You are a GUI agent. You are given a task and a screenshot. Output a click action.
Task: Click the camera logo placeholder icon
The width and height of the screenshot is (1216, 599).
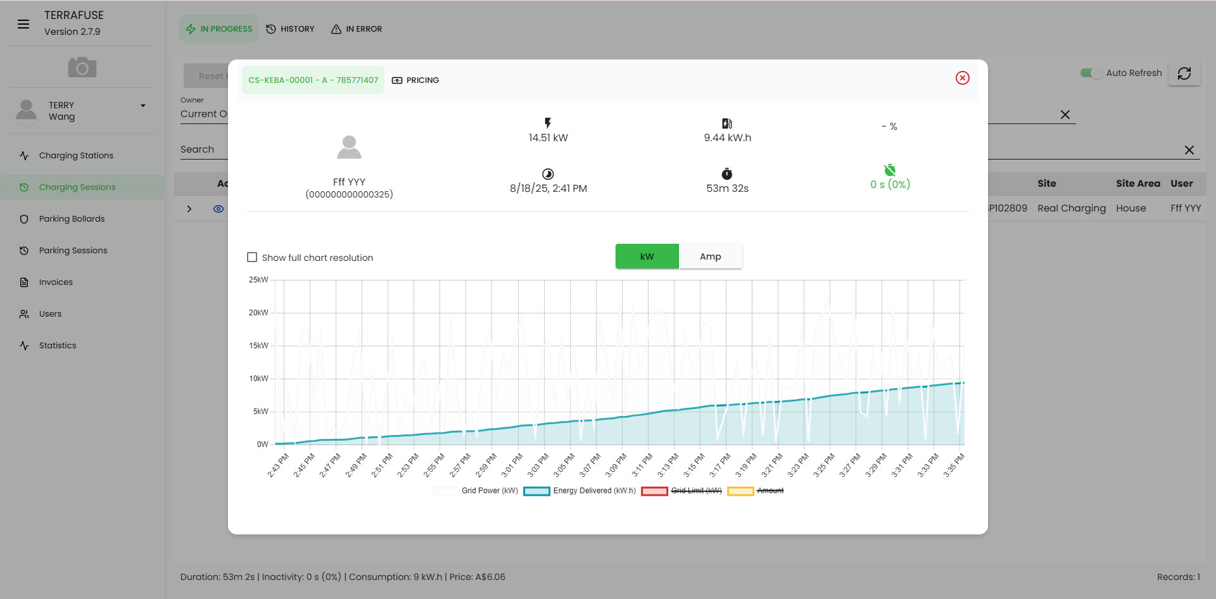click(x=82, y=67)
